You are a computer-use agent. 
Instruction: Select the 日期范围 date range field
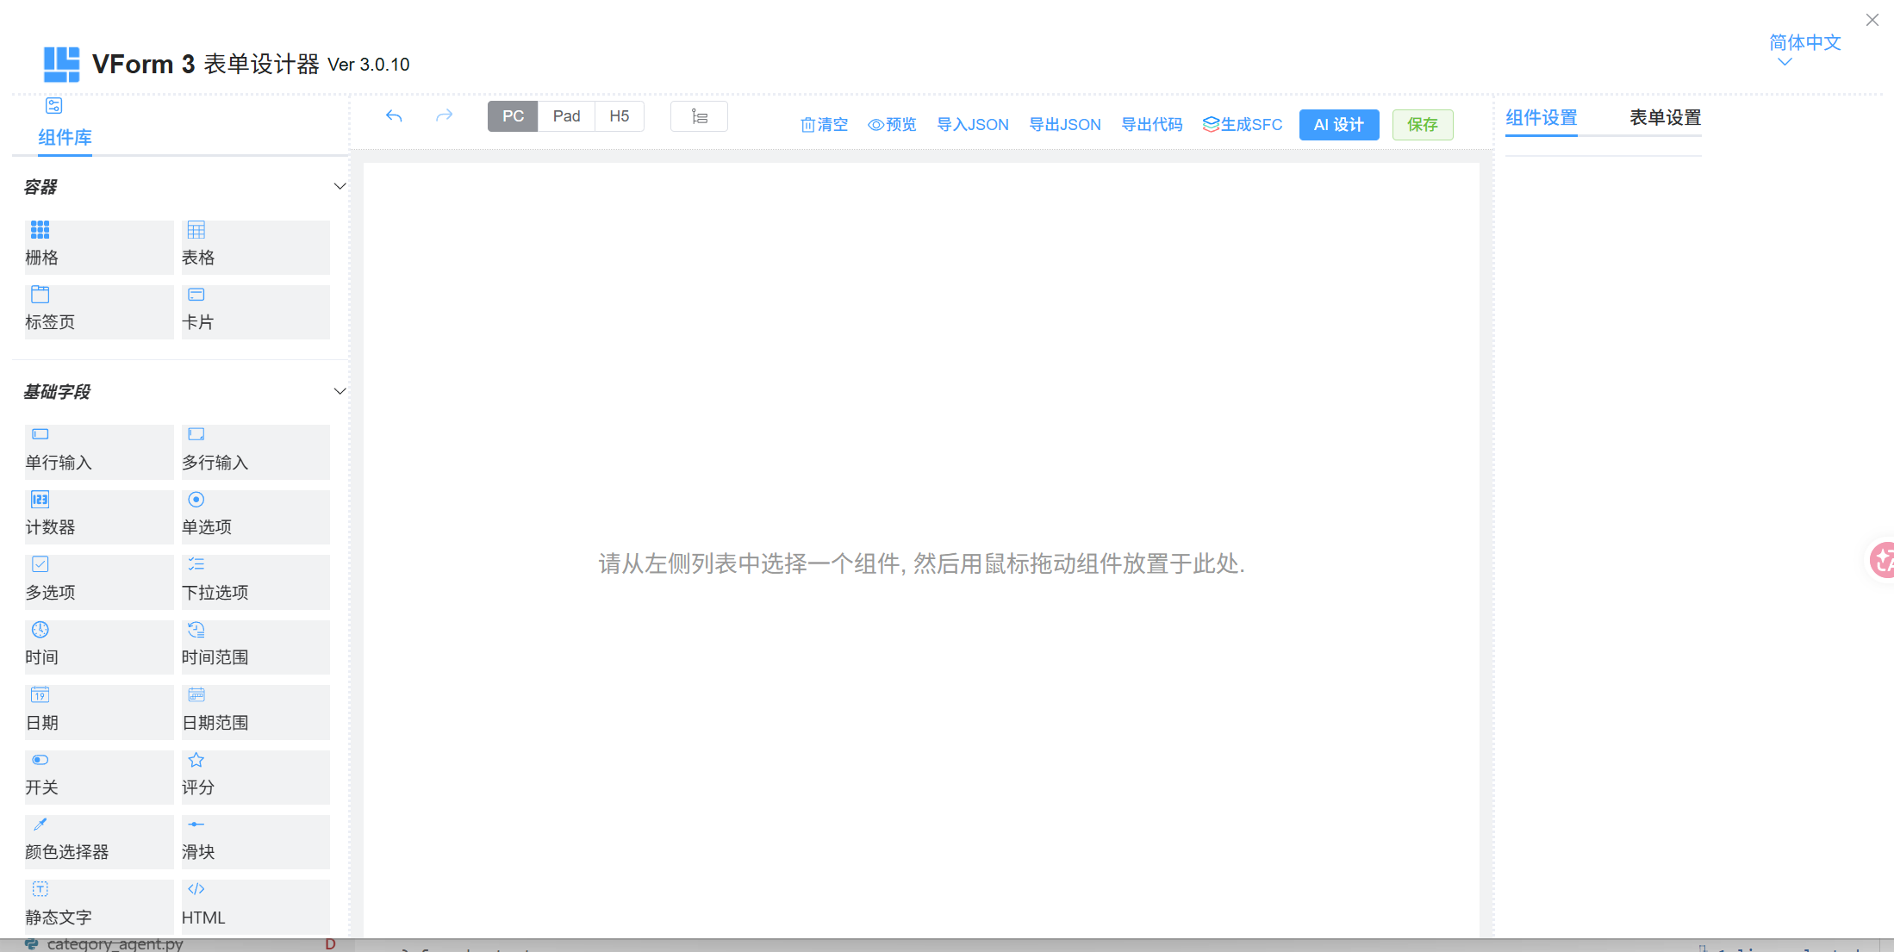click(x=255, y=712)
